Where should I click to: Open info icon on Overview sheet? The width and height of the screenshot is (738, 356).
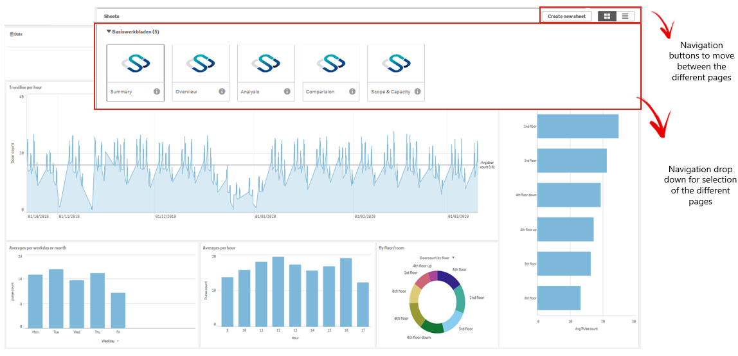[222, 92]
